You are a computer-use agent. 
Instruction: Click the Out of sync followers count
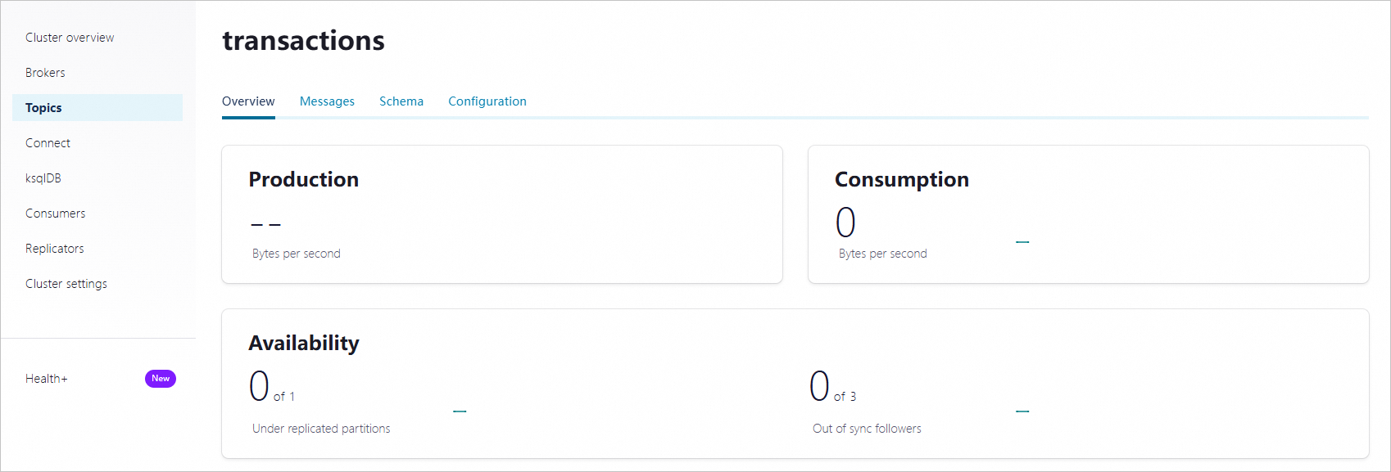pyautogui.click(x=819, y=386)
